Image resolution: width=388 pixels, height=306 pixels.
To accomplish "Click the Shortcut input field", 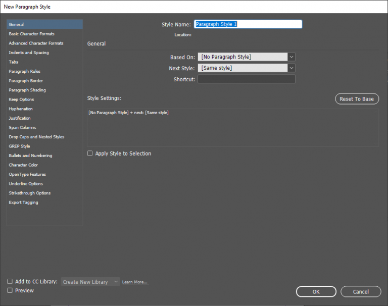I will (x=246, y=79).
